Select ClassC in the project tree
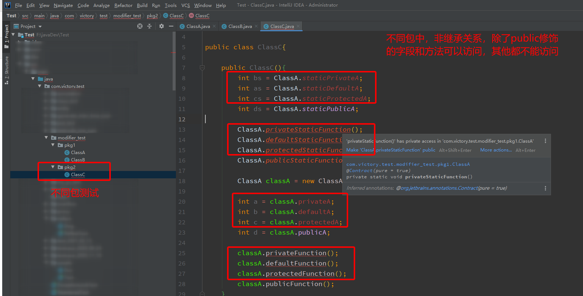Image resolution: width=583 pixels, height=296 pixels. coord(78,174)
